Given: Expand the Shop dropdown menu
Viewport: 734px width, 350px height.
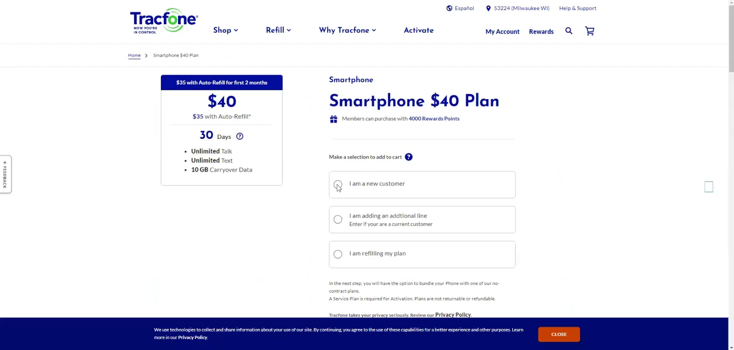Looking at the screenshot, I should [x=226, y=30].
